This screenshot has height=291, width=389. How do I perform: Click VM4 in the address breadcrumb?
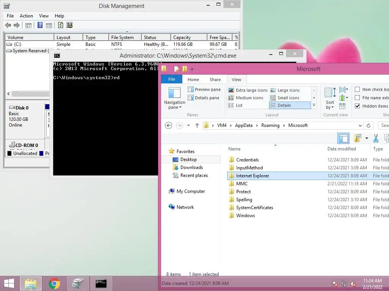222,125
